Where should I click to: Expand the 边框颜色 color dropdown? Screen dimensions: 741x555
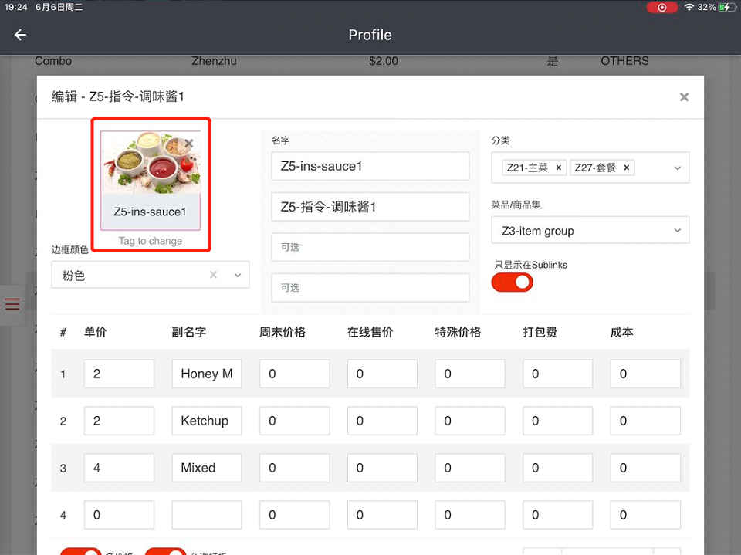(x=238, y=275)
